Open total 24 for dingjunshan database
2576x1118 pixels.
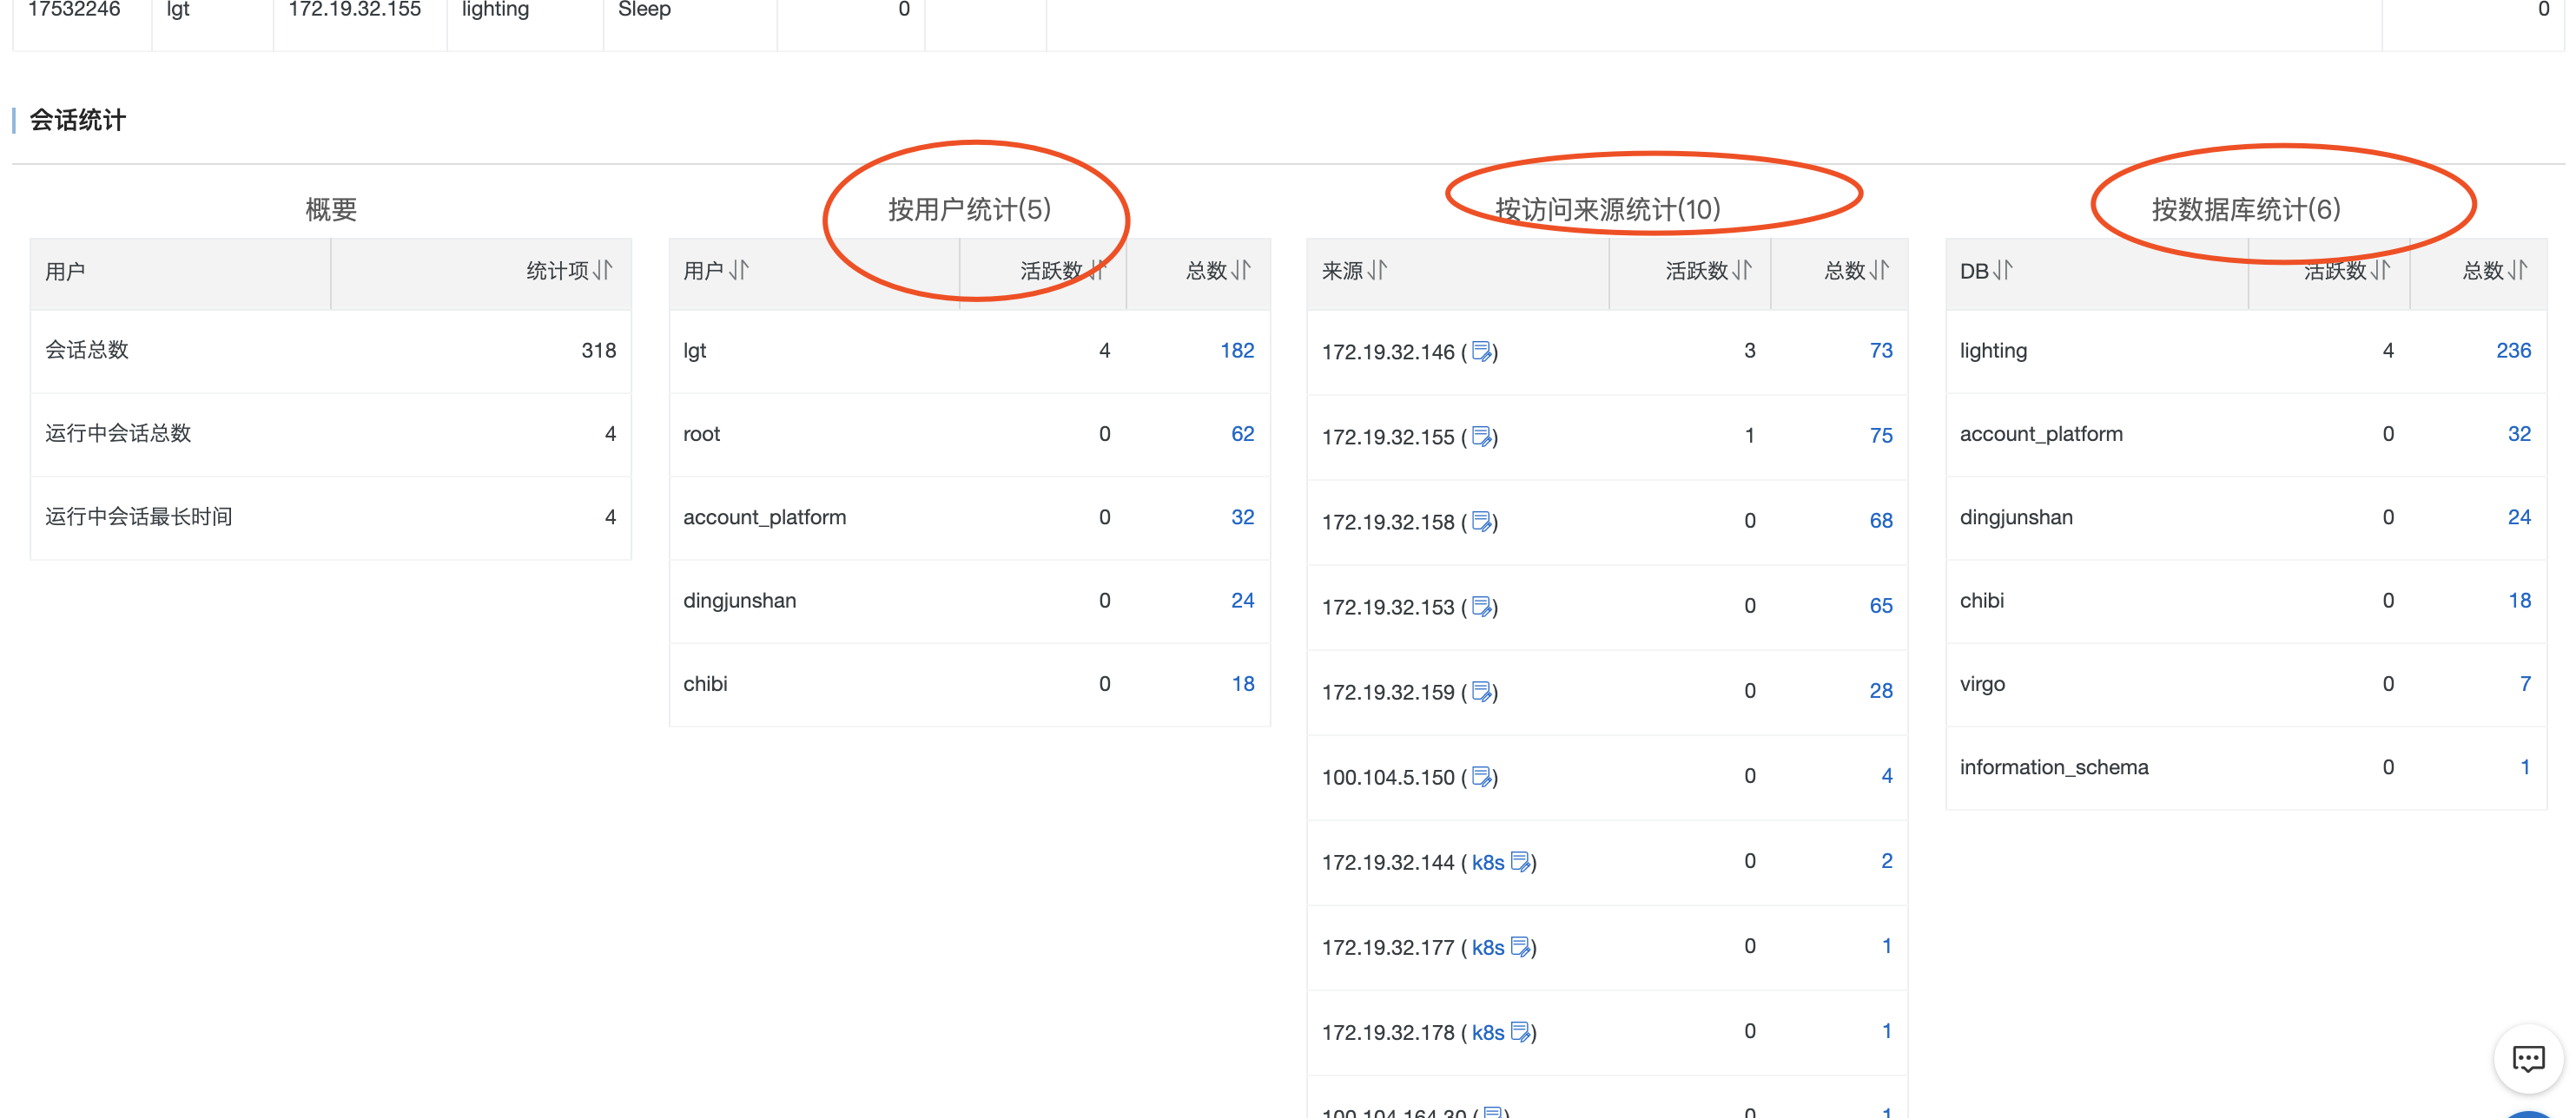point(2519,517)
